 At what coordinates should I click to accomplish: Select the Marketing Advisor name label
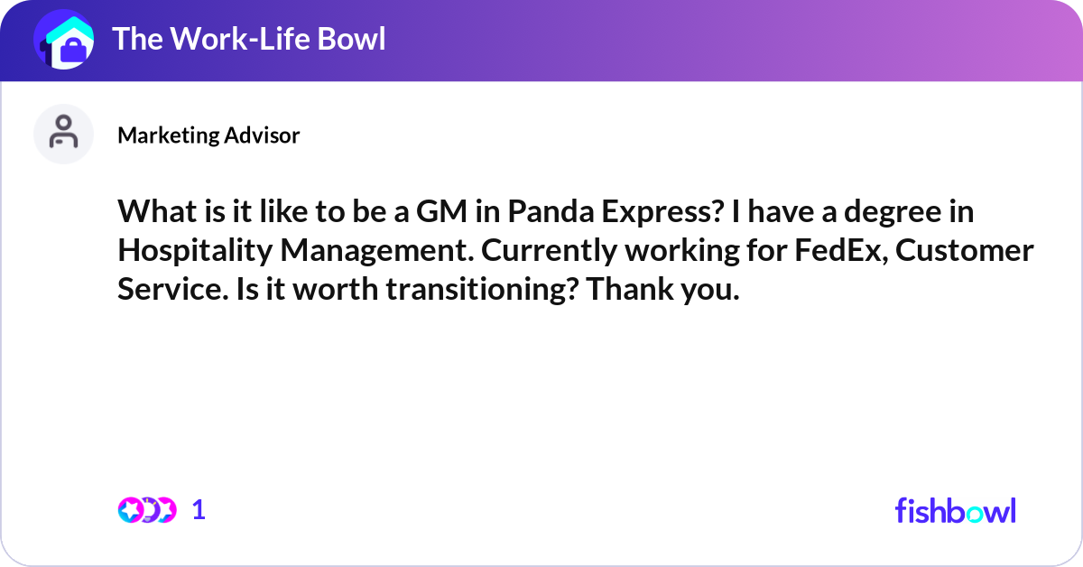208,135
